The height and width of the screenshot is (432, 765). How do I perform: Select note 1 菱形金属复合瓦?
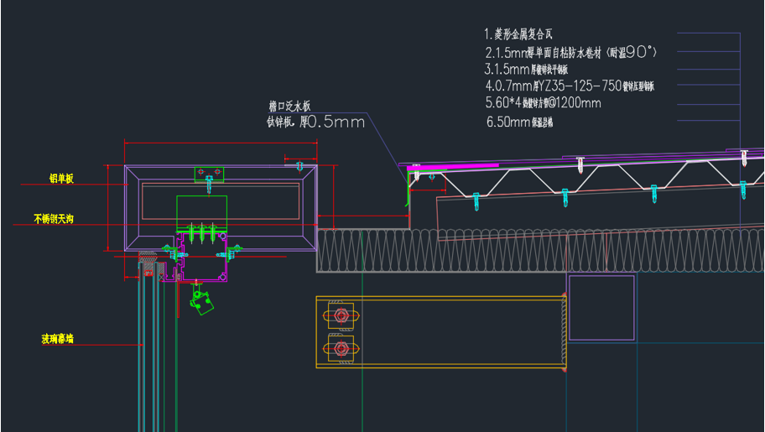click(x=520, y=34)
